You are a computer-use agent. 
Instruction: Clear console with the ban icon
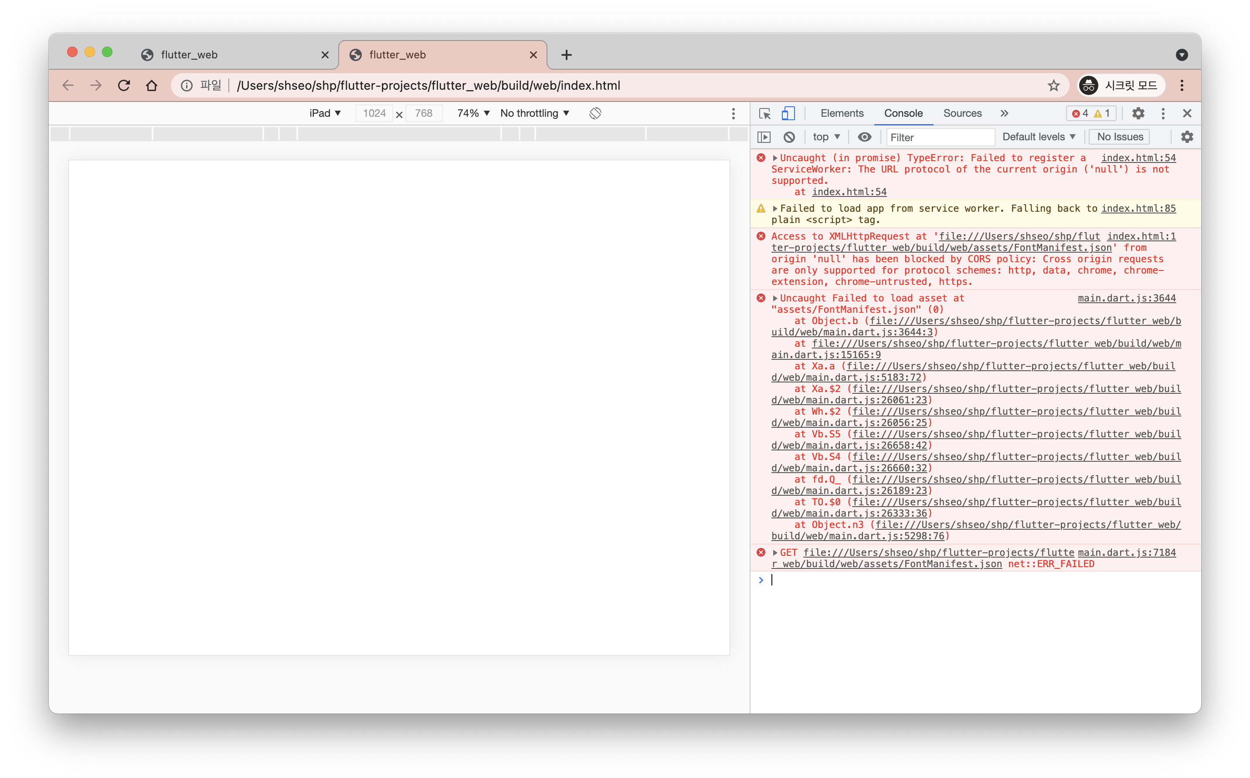tap(789, 137)
